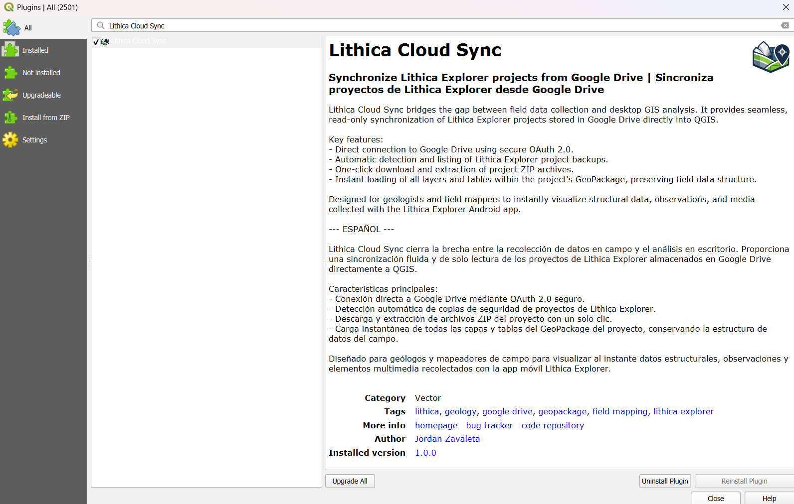
Task: Open the Not installed plugins tab
Action: [x=43, y=73]
